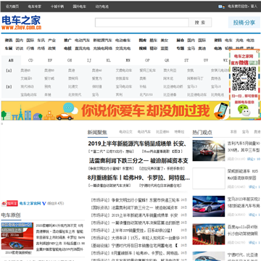Select the UV brand letter tab
Viewport: 261px width, 261px height.
coord(206,60)
